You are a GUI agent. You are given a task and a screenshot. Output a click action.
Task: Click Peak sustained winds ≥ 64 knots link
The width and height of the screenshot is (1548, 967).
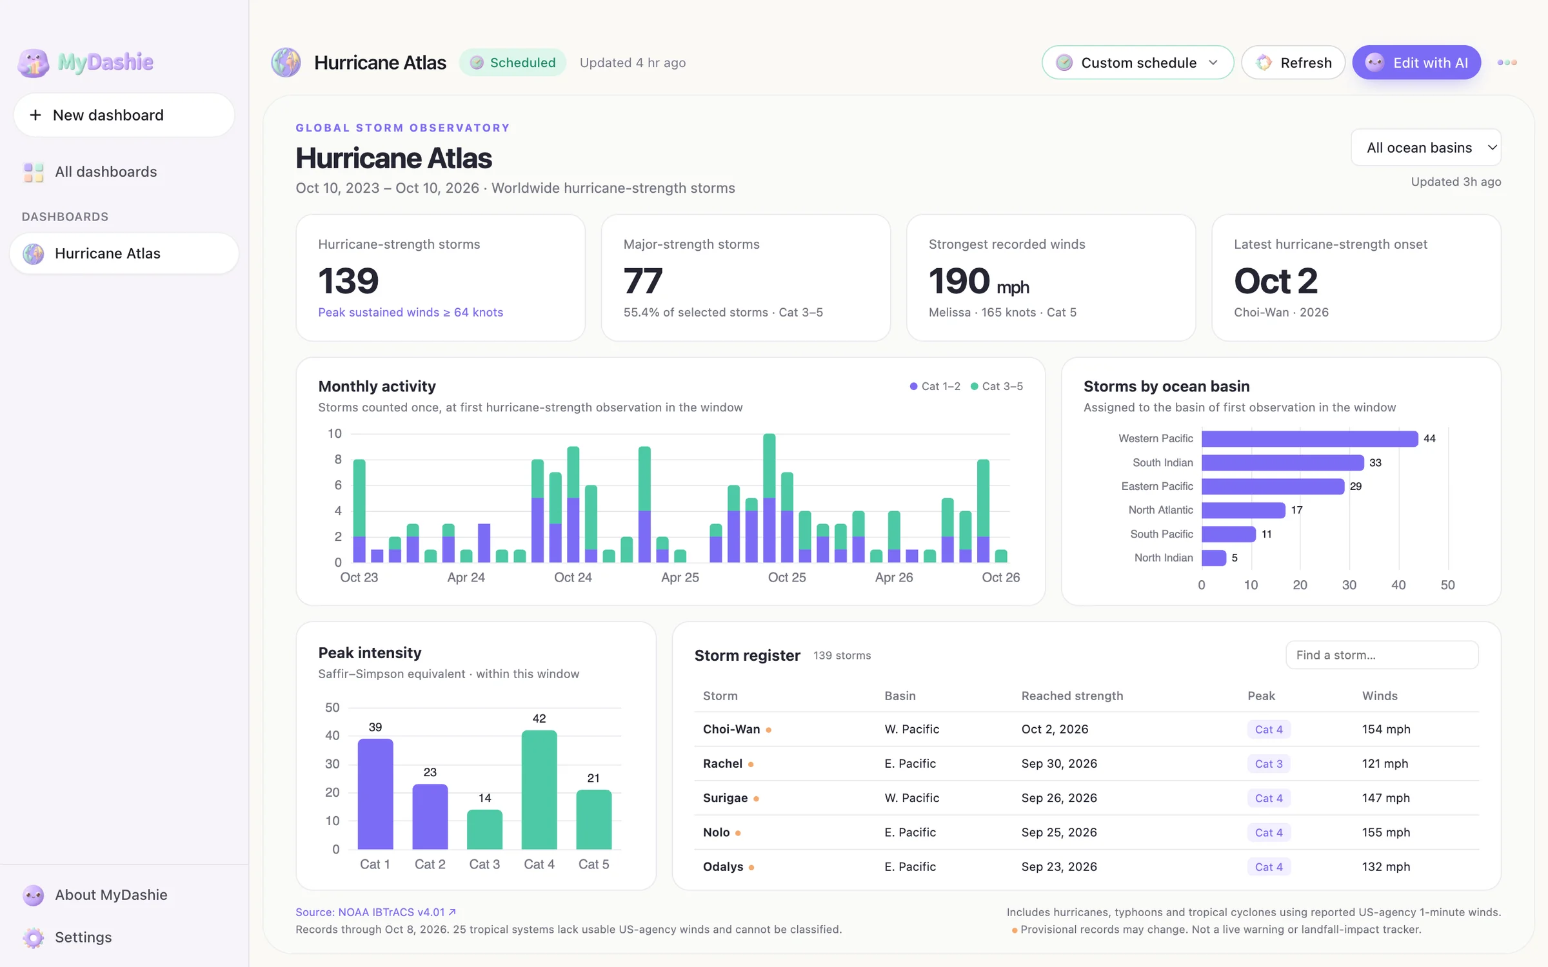tap(410, 312)
